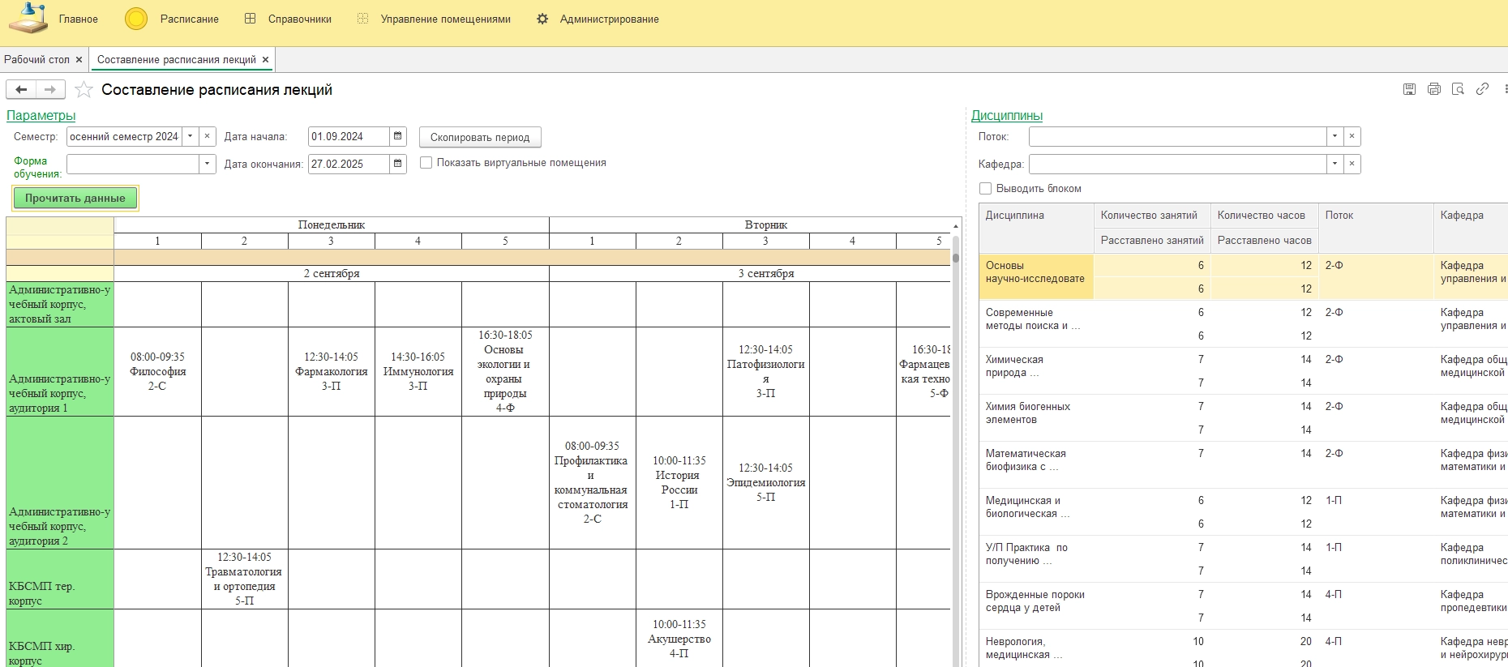Expand the Семестр dropdown list
Screen dimensions: 1508x667
[191, 137]
